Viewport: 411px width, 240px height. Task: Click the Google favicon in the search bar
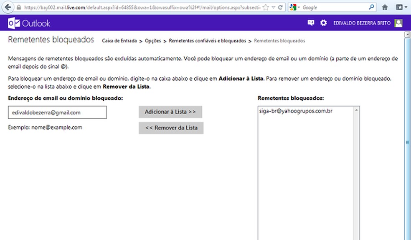click(292, 7)
